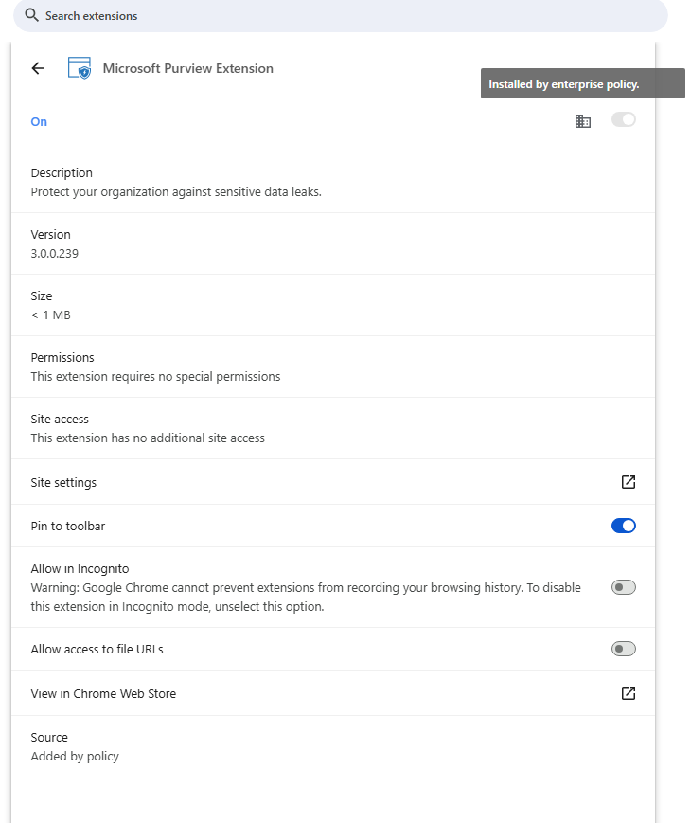This screenshot has height=823, width=691.
Task: Click the Allow in Incognito heading
Action: [80, 569]
